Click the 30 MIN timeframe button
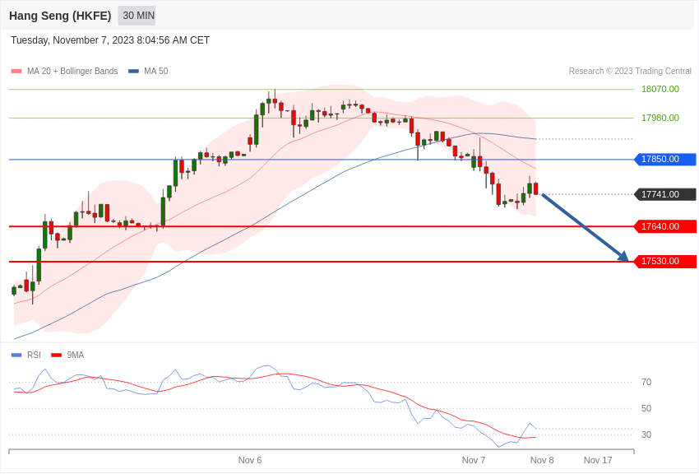This screenshot has height=474, width=699. coord(137,16)
